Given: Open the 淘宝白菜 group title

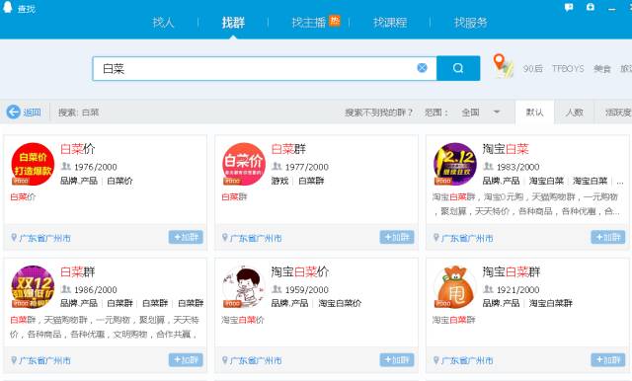Looking at the screenshot, I should click(506, 149).
